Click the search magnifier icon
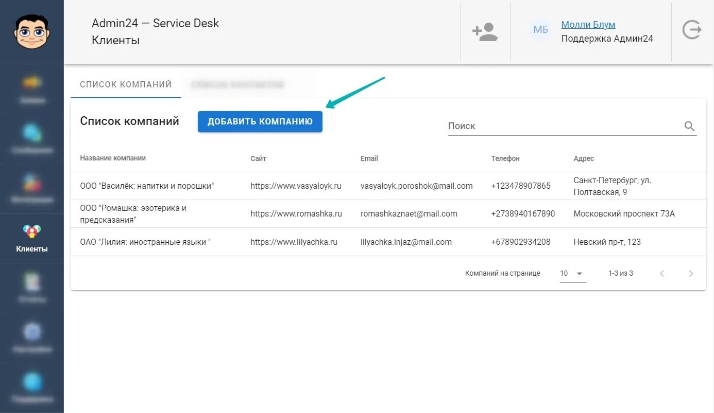Image resolution: width=714 pixels, height=413 pixels. [689, 126]
